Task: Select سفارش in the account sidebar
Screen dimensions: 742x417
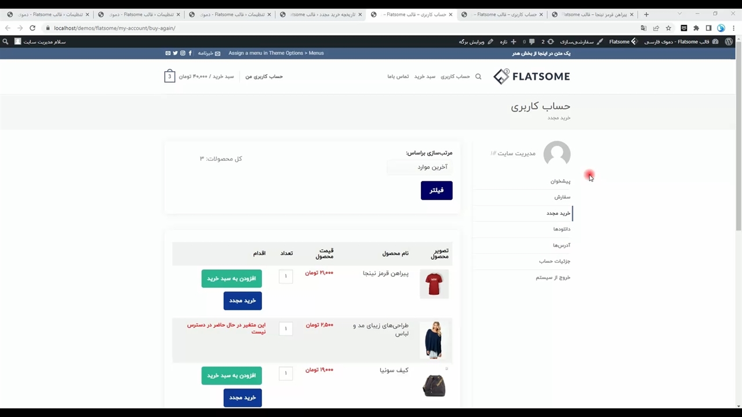Action: pos(562,197)
